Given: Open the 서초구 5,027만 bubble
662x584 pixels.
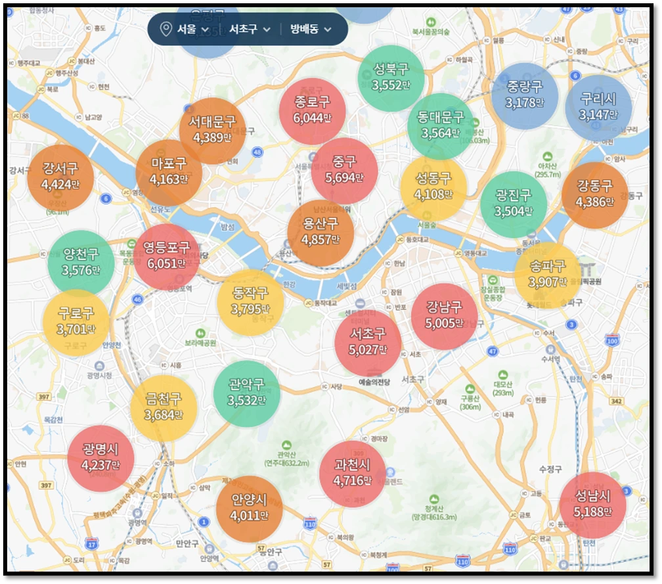Looking at the screenshot, I should [x=368, y=344].
